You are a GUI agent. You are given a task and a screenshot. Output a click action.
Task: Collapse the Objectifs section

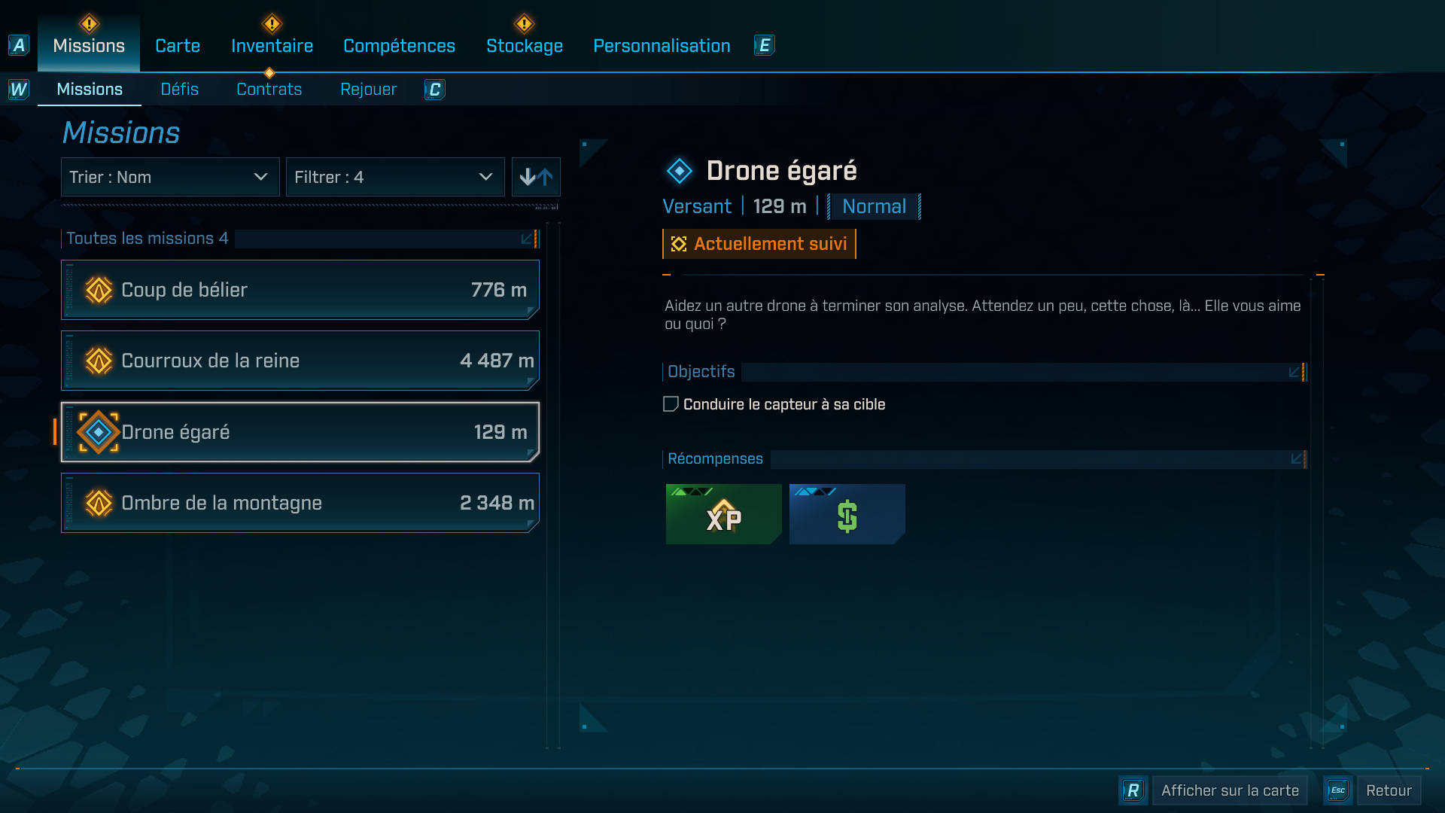click(1295, 372)
